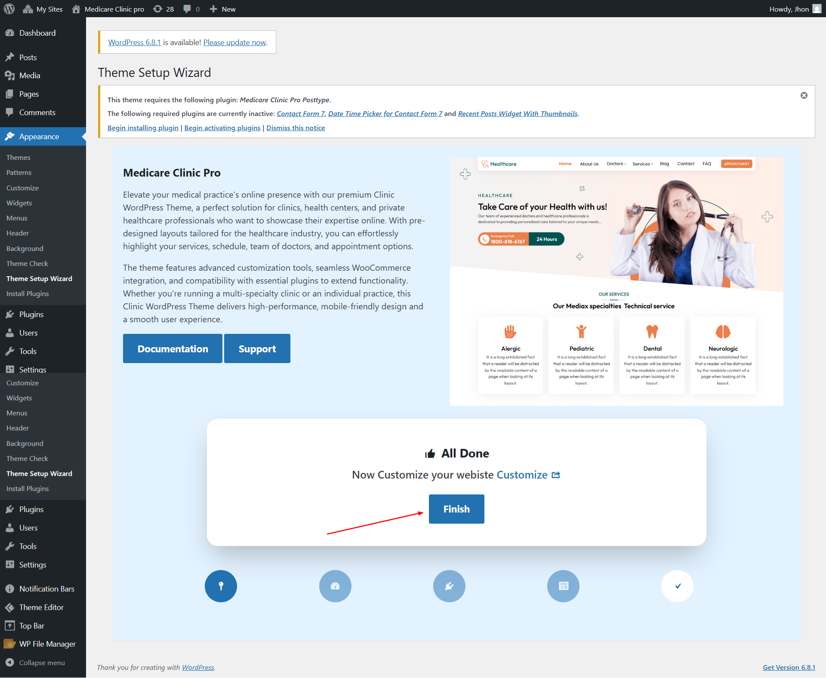Click Begin activating plugins
Viewport: 826px width, 678px height.
(x=222, y=128)
